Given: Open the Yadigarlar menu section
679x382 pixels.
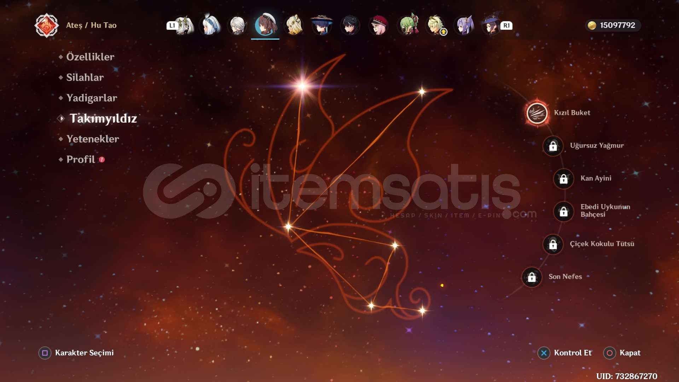Looking at the screenshot, I should pos(92,98).
